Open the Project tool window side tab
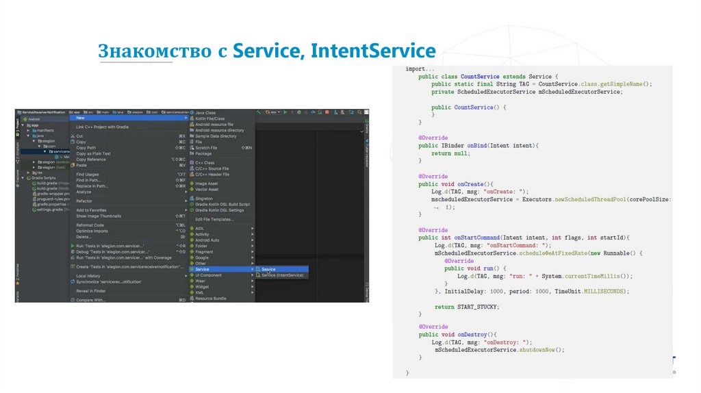The height and width of the screenshot is (393, 701). [x=18, y=124]
